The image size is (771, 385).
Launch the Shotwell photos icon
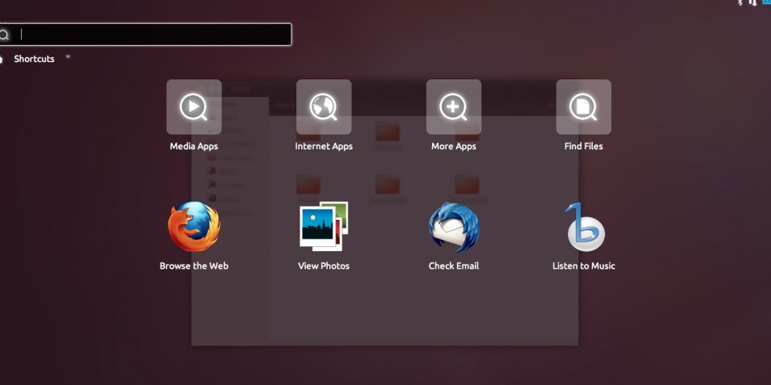pos(324,227)
